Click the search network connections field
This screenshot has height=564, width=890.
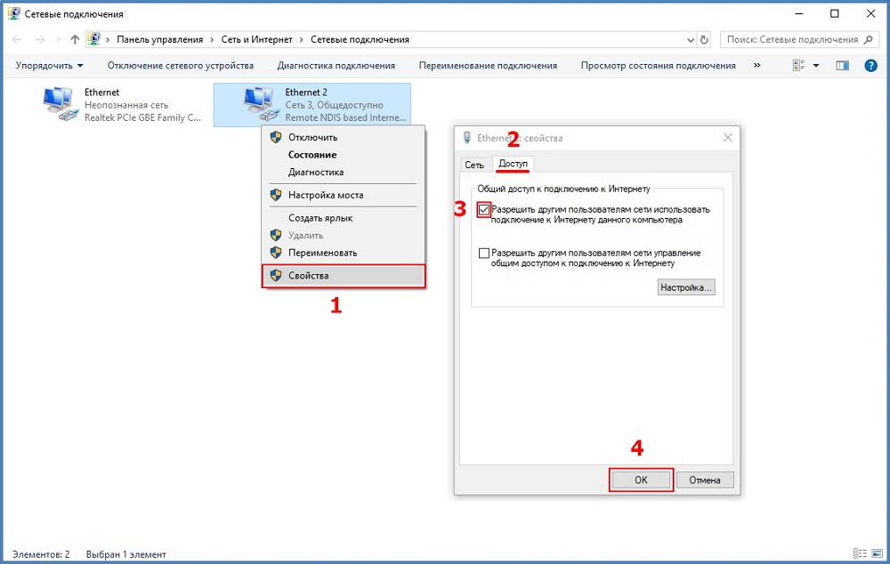pyautogui.click(x=792, y=40)
